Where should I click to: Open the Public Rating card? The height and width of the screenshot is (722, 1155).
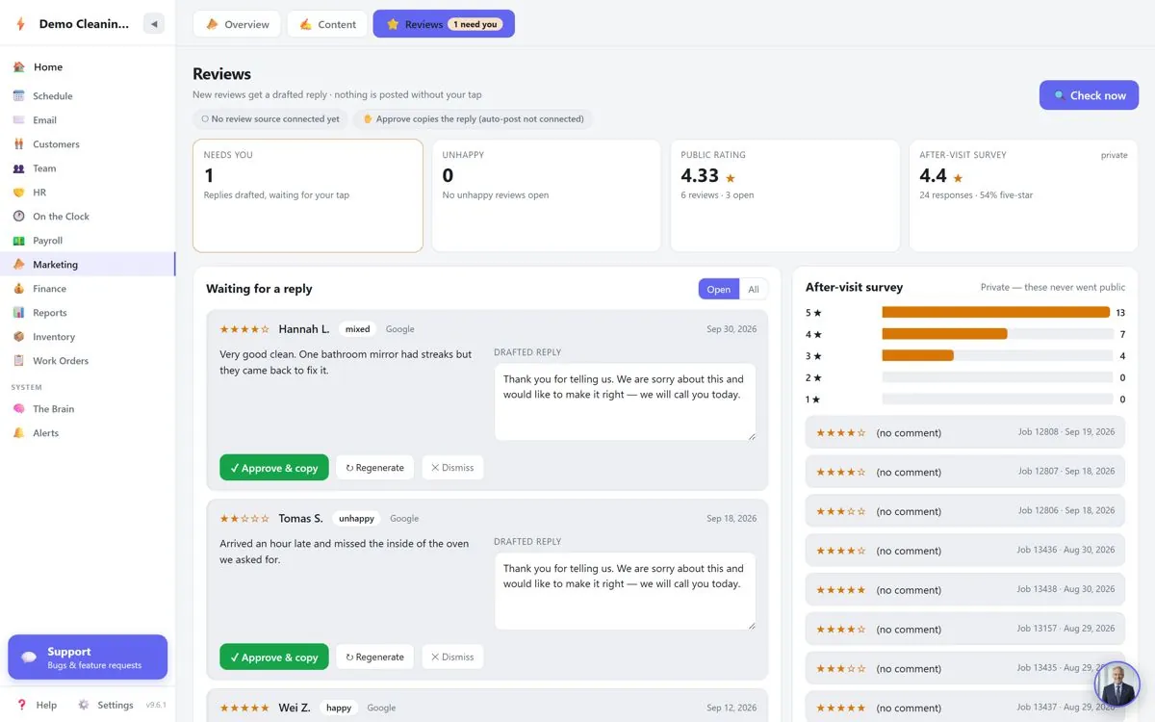click(785, 195)
